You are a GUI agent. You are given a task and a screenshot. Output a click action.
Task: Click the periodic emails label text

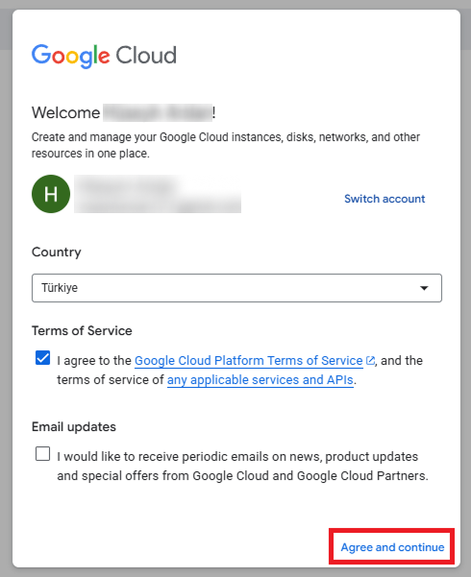tap(242, 466)
